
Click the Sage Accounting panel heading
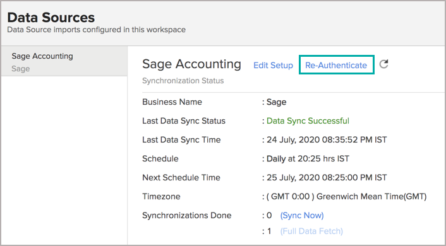click(191, 64)
